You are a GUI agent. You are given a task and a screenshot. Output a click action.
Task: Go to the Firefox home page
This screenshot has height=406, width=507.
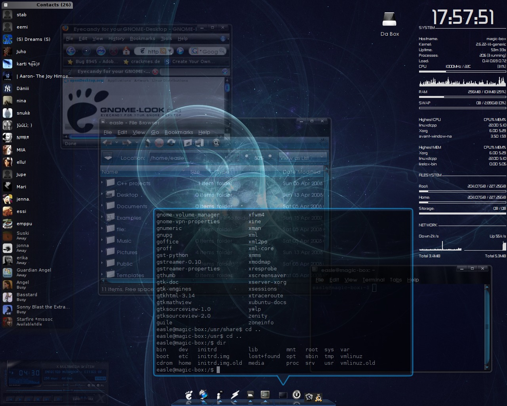pos(126,51)
